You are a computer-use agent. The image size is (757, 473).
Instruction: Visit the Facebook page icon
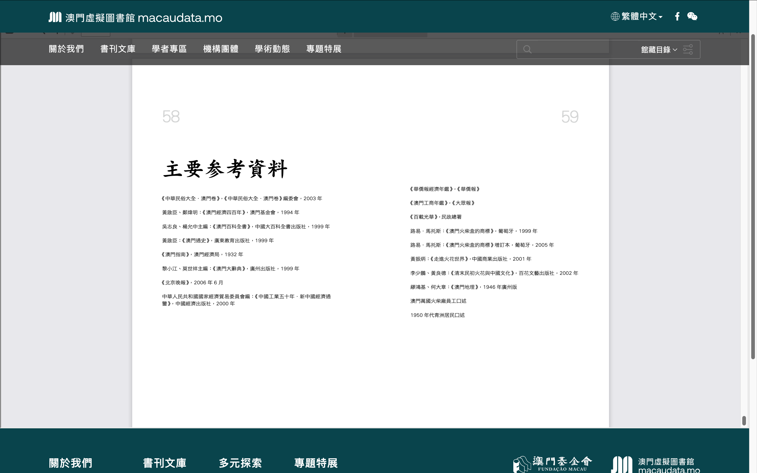pos(678,16)
